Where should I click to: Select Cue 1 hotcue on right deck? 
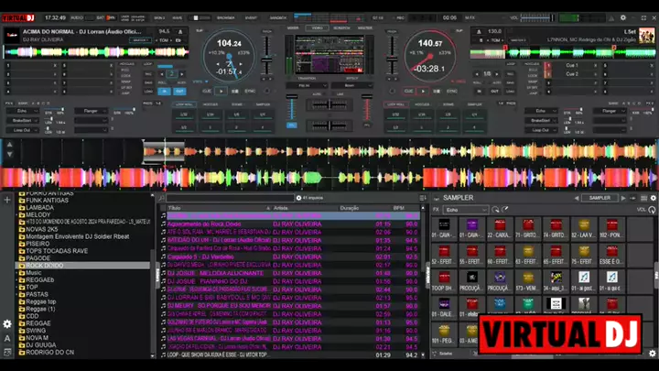pos(571,65)
